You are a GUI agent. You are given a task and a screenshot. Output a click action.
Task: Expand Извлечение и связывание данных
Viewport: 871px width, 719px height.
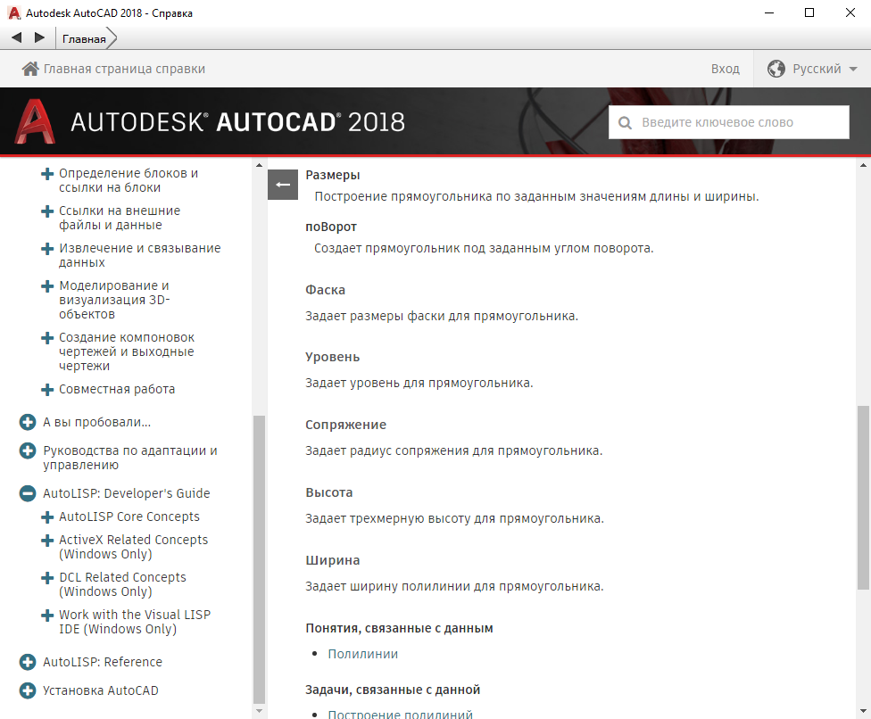click(x=47, y=249)
